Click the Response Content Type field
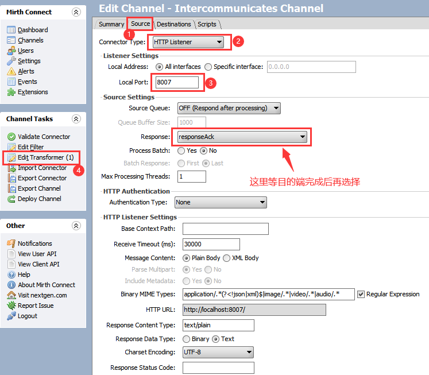Screen dimensions: 429x375 (x=218, y=325)
